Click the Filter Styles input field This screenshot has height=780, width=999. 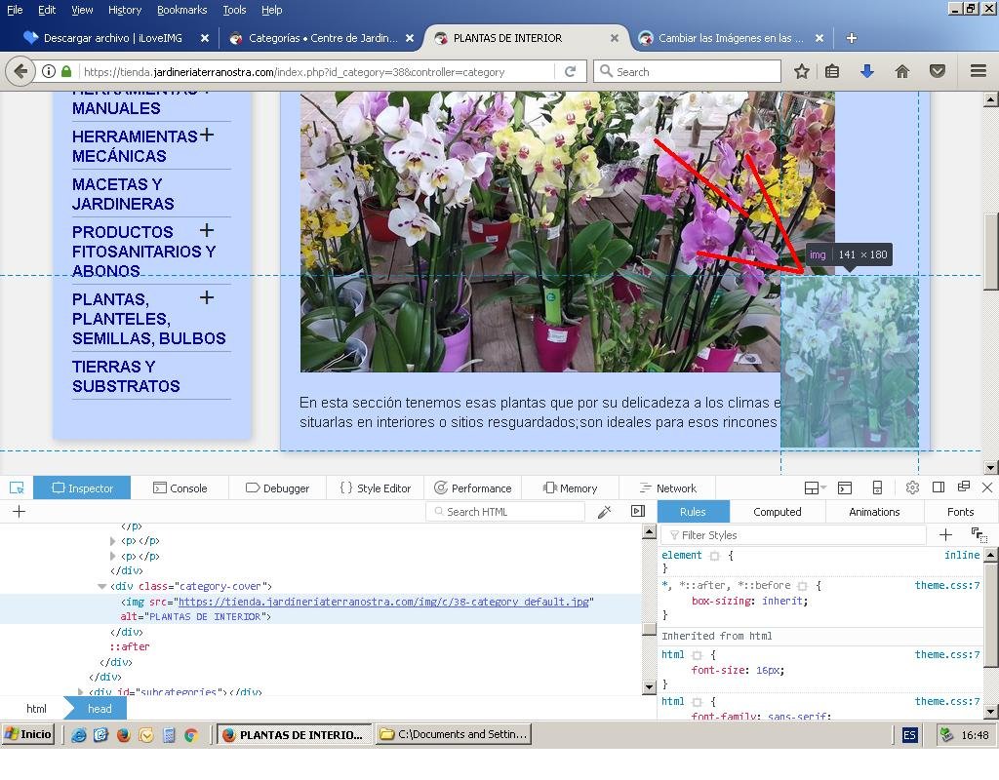coord(795,535)
